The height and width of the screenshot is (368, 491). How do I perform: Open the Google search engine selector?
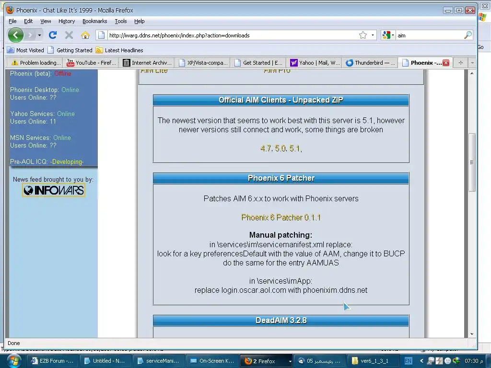coord(387,35)
